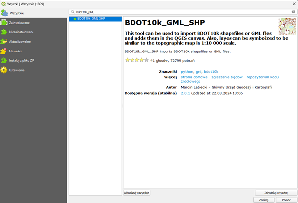298x203 pixels.
Task: Open the strona domowa link
Action: click(x=194, y=77)
